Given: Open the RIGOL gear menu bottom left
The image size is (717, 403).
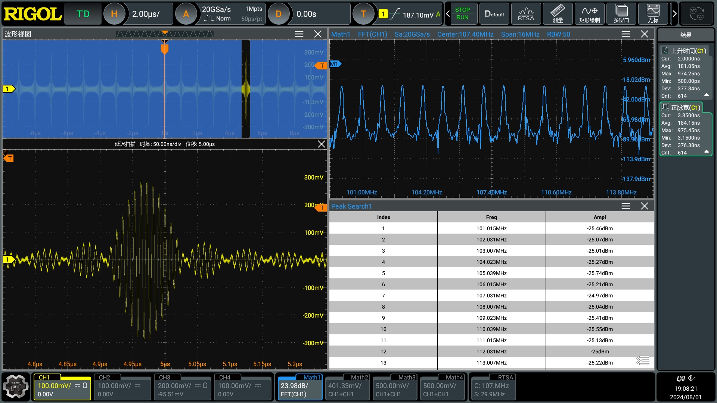Looking at the screenshot, I should [16, 387].
